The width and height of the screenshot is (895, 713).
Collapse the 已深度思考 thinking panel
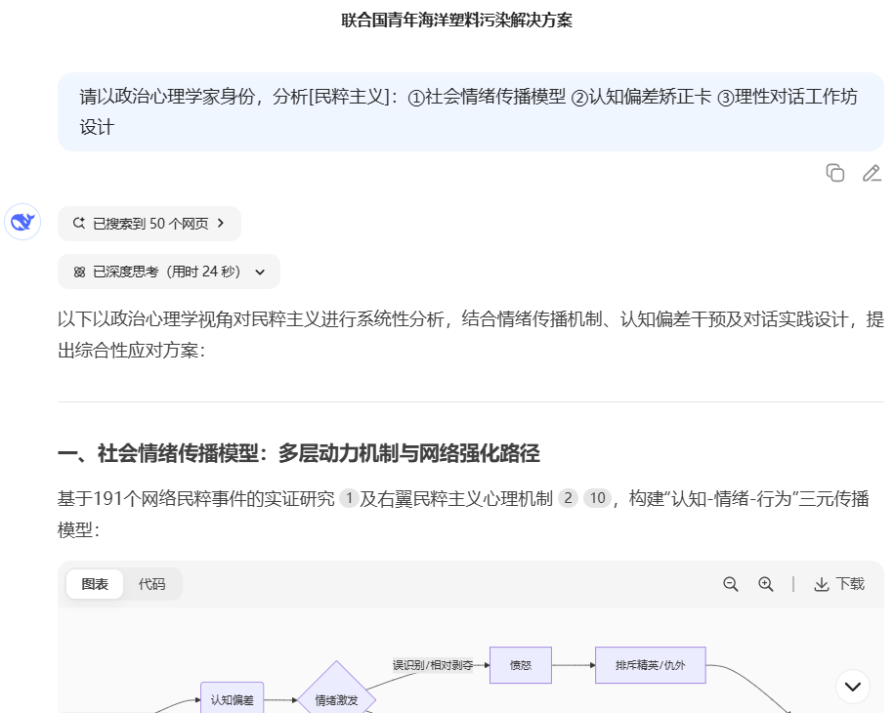coord(258,271)
